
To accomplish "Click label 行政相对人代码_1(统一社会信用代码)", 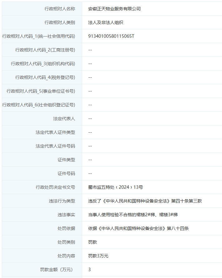I will (39, 36).
